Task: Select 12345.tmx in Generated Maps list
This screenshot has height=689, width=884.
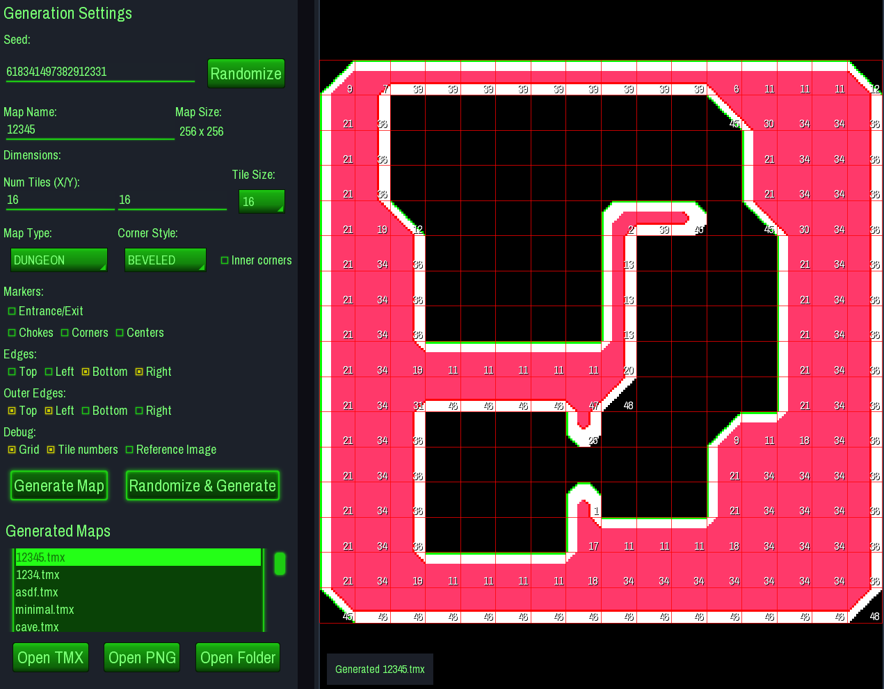Action: [138, 557]
